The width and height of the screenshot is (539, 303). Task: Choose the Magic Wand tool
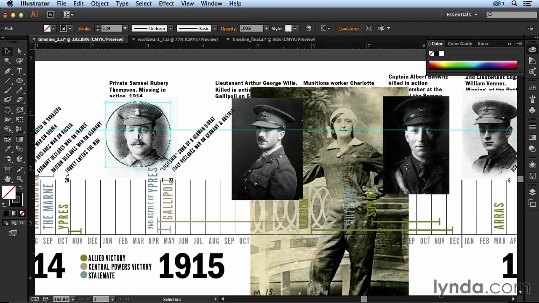click(8, 61)
